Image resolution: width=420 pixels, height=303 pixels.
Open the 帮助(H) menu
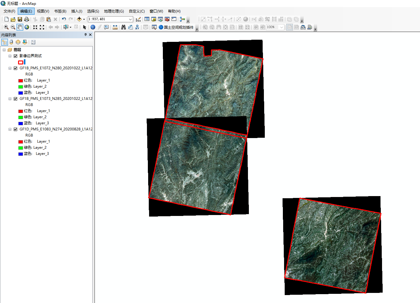click(x=174, y=11)
